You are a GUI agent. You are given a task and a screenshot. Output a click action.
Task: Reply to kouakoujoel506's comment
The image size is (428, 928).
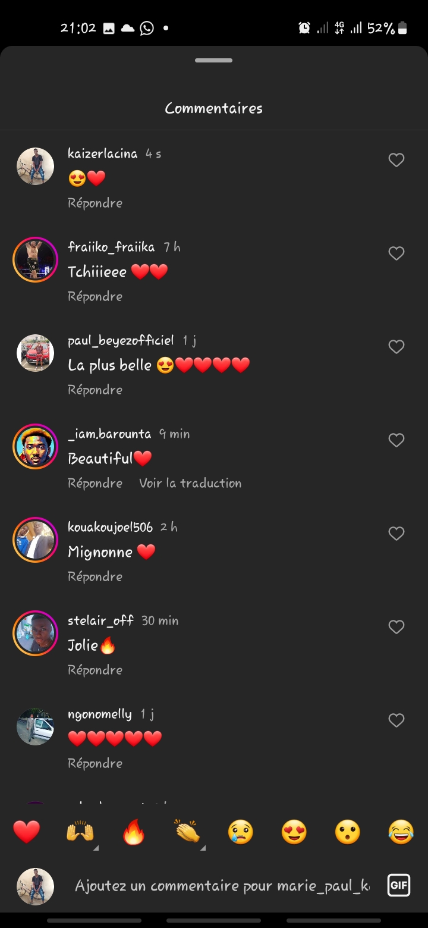[x=95, y=576]
